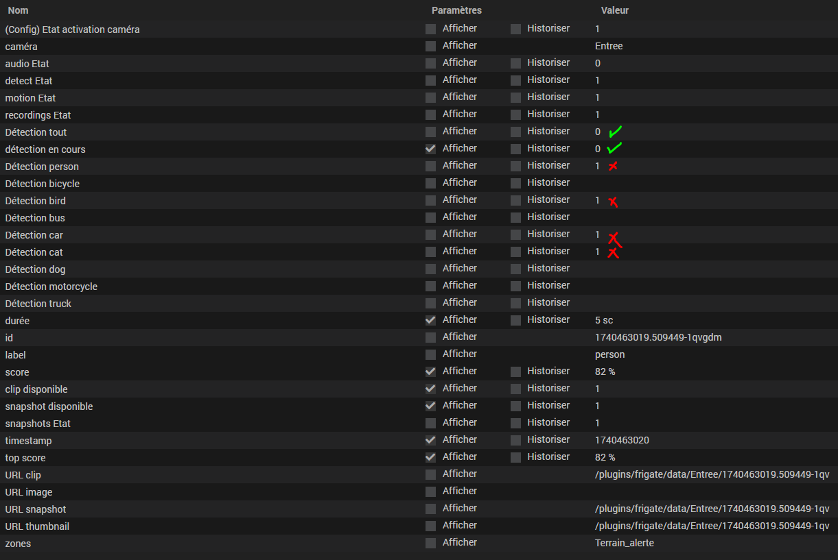The image size is (838, 560).
Task: Uncheck Afficher for snapshot disponible
Action: click(x=430, y=406)
